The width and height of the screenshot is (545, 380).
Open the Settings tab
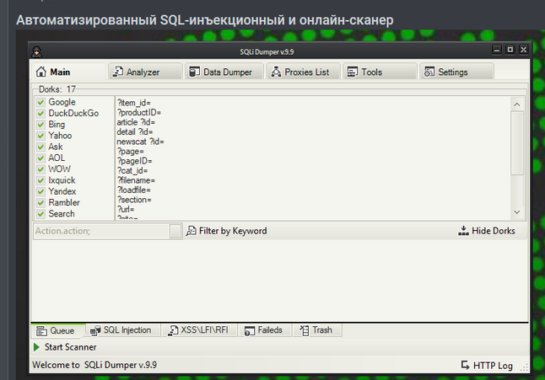pos(456,72)
